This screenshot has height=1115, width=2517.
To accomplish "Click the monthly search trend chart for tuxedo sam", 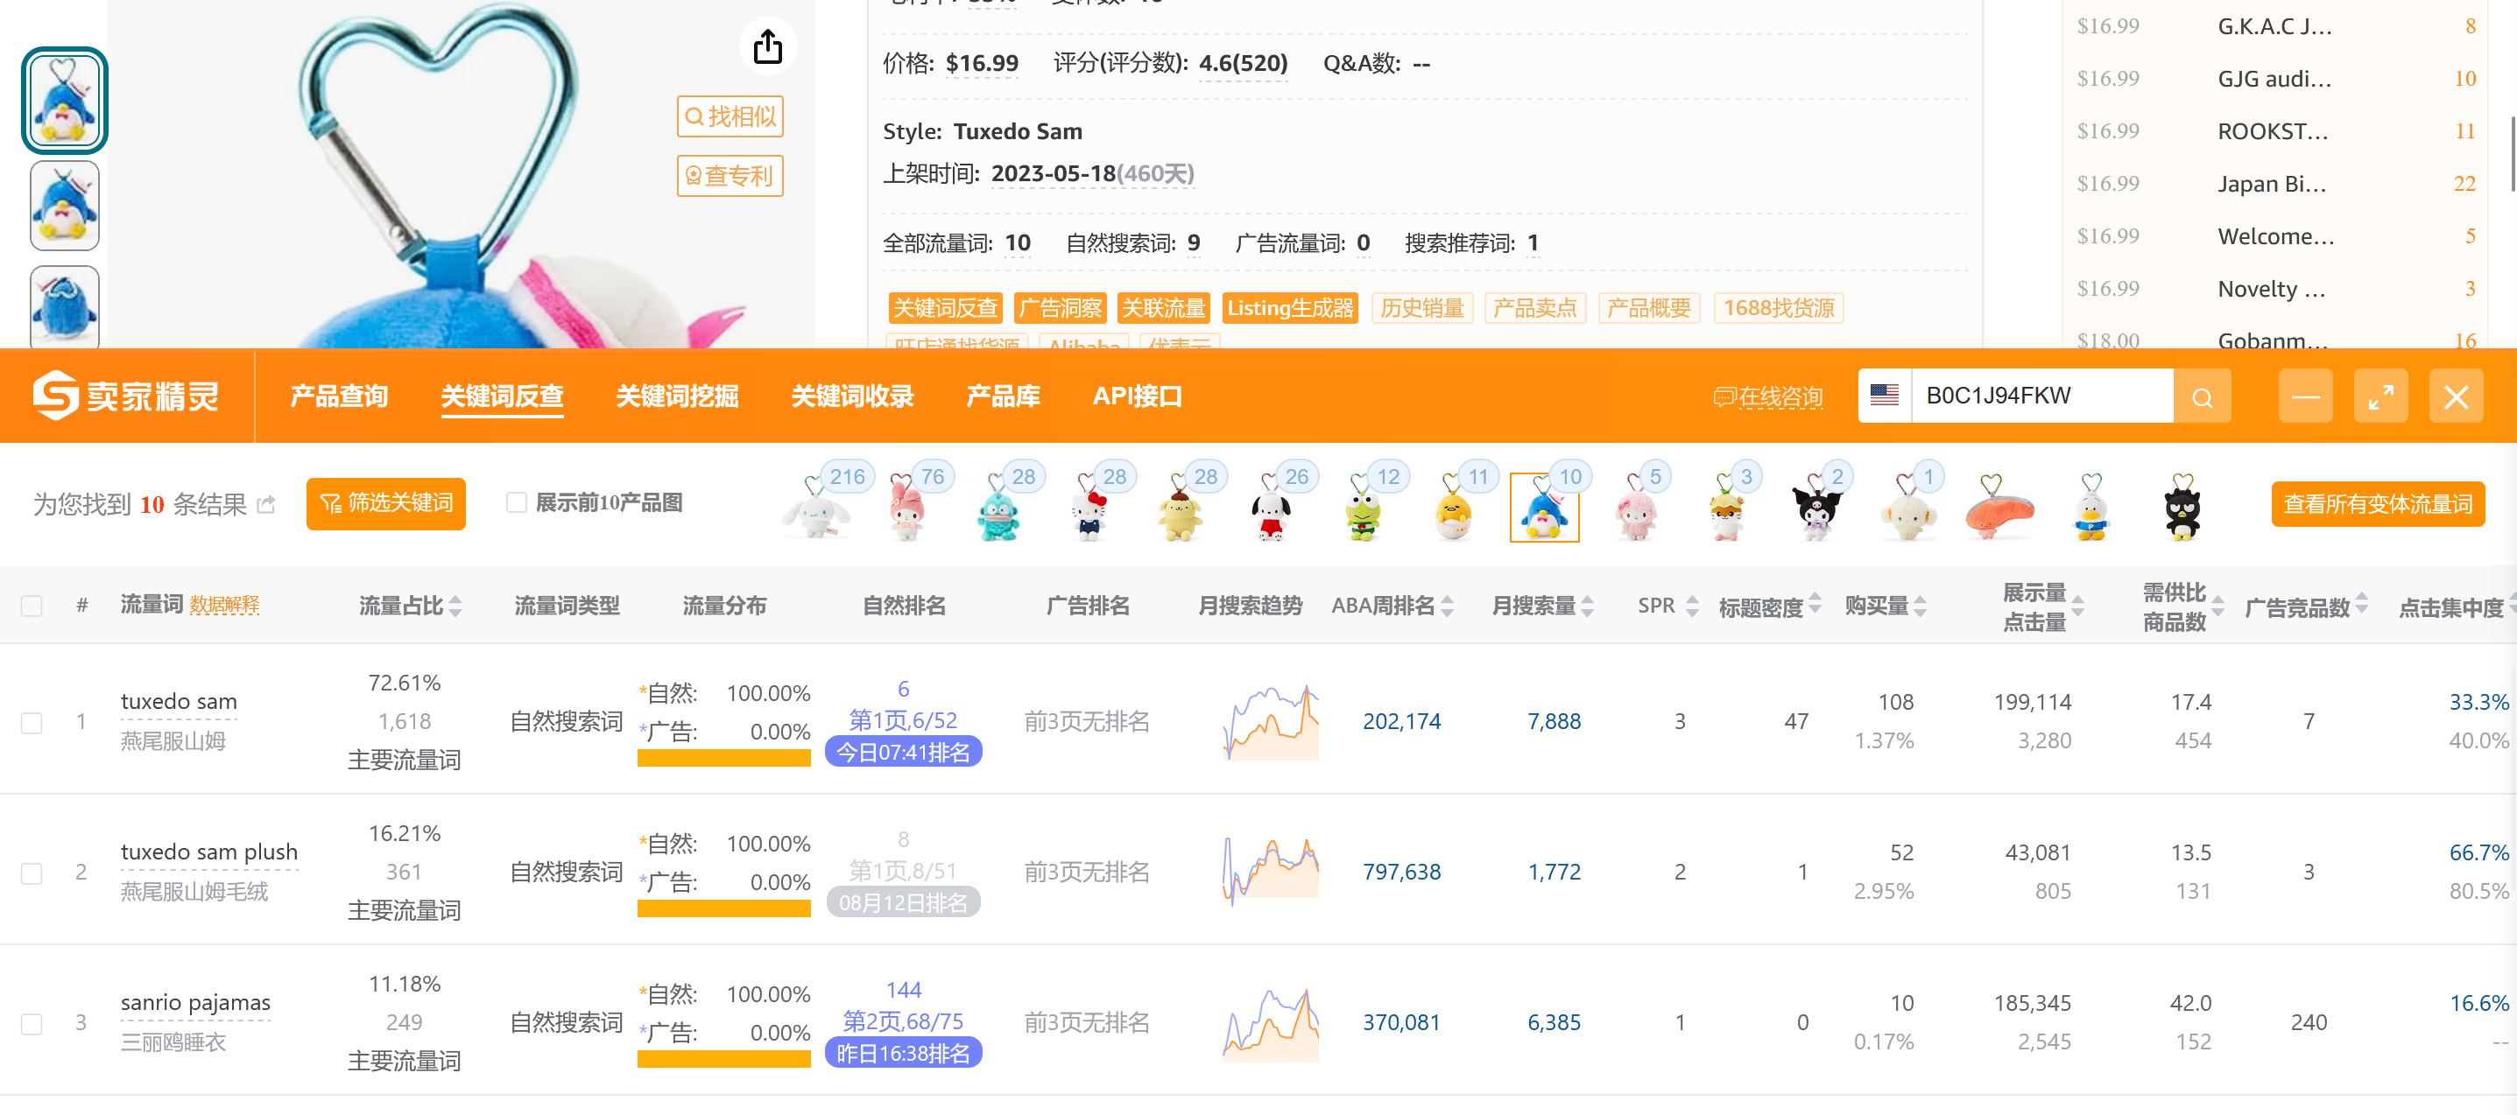I will point(1269,723).
